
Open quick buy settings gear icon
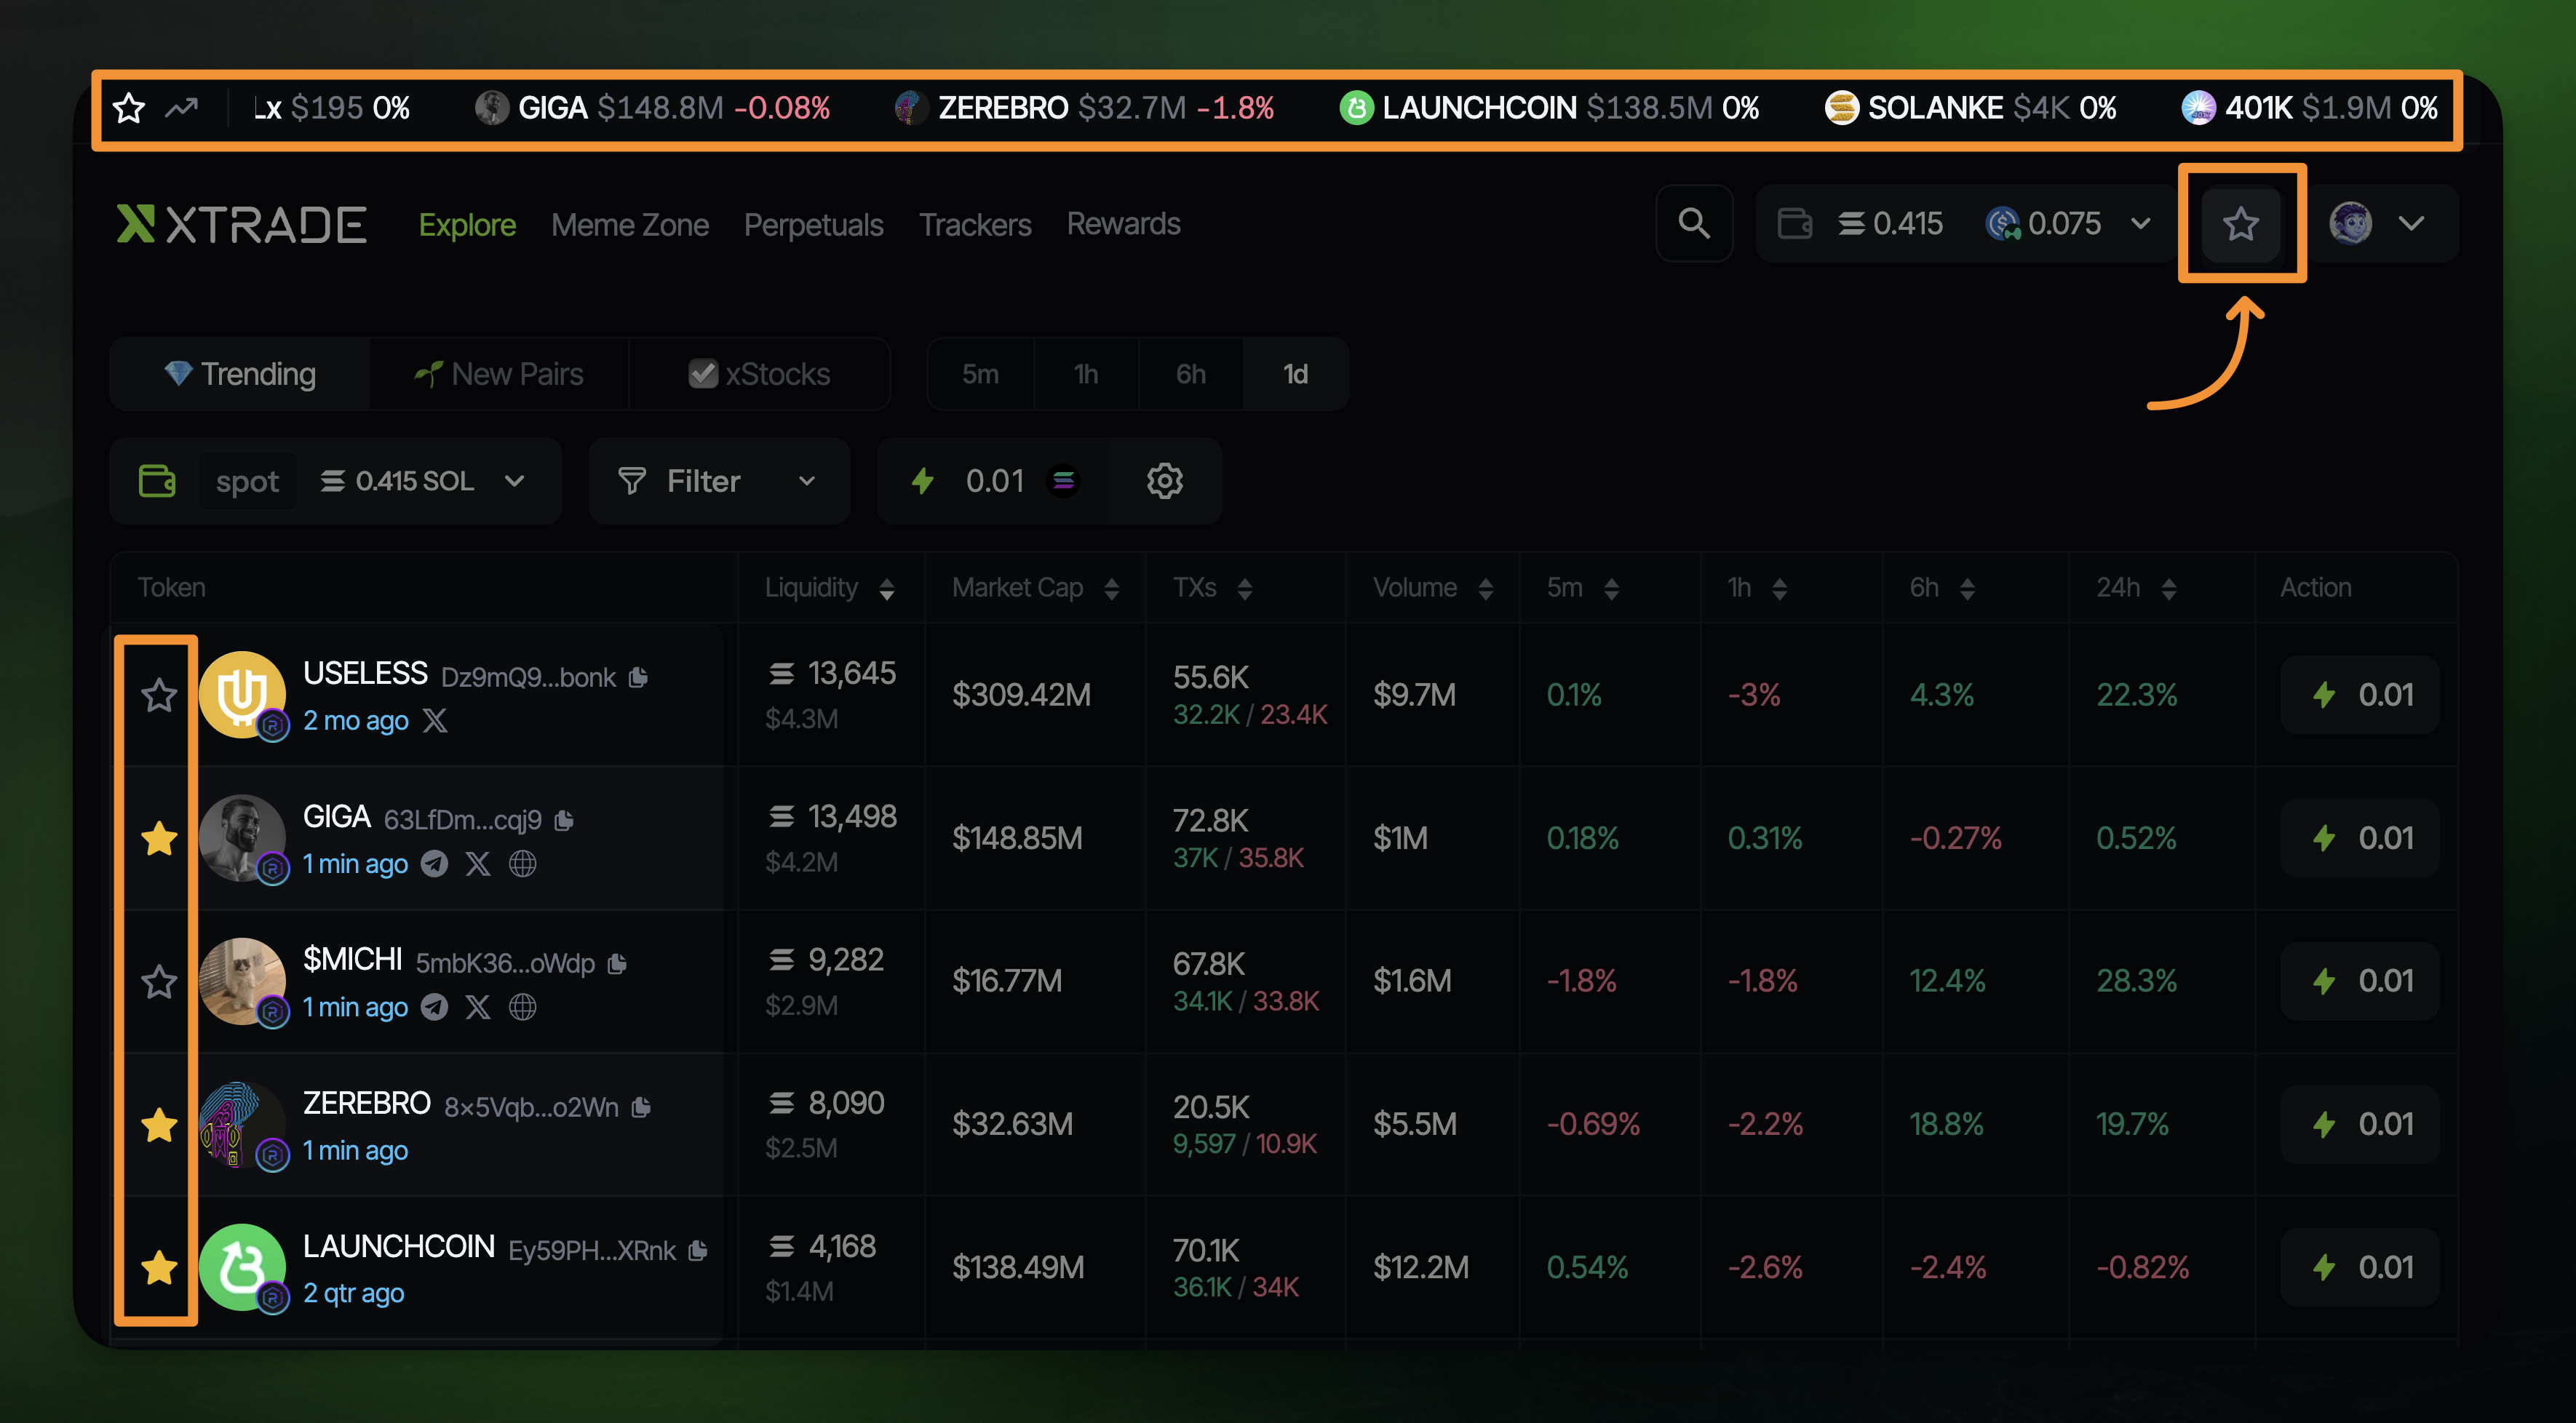click(x=1164, y=481)
